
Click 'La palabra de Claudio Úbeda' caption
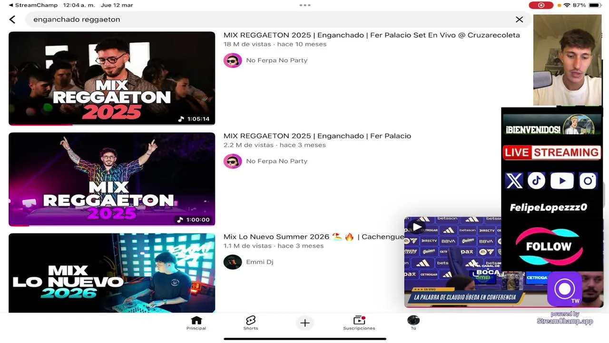(x=465, y=297)
